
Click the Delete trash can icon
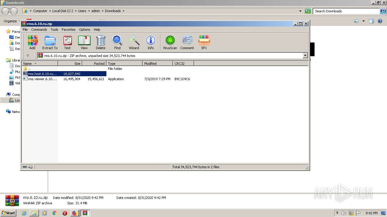(x=101, y=42)
